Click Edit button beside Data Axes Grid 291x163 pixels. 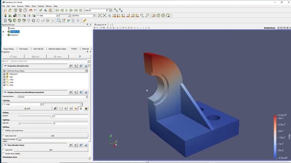tap(53, 136)
